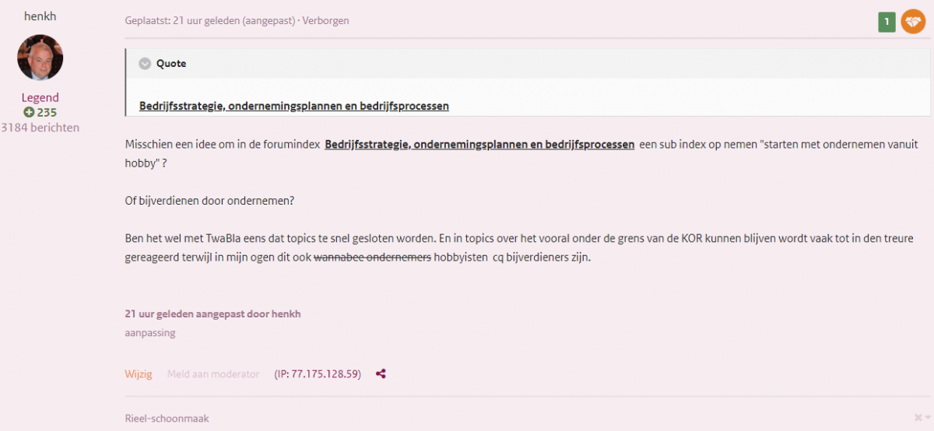The image size is (934, 431).
Task: Click the 3184 berichten post count
Action: (x=40, y=128)
